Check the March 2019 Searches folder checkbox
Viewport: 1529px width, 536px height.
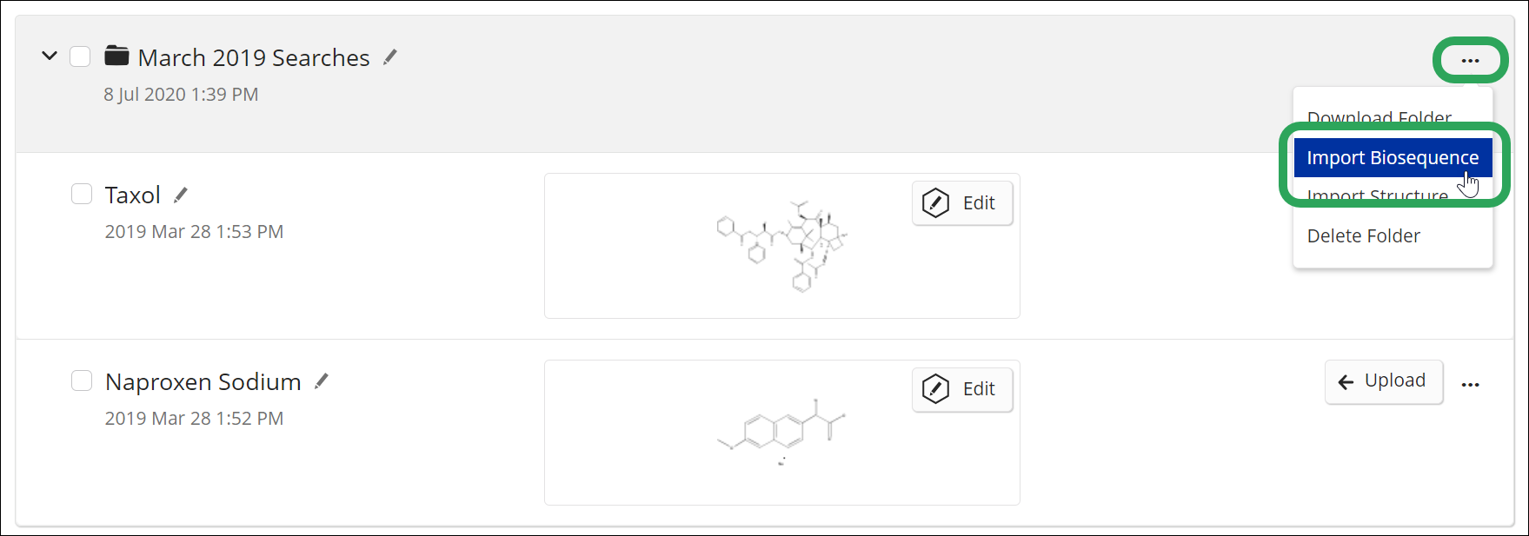pyautogui.click(x=80, y=56)
